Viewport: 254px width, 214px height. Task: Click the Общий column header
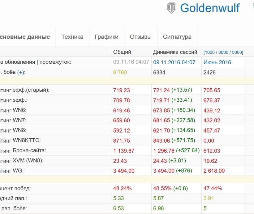pyautogui.click(x=122, y=52)
